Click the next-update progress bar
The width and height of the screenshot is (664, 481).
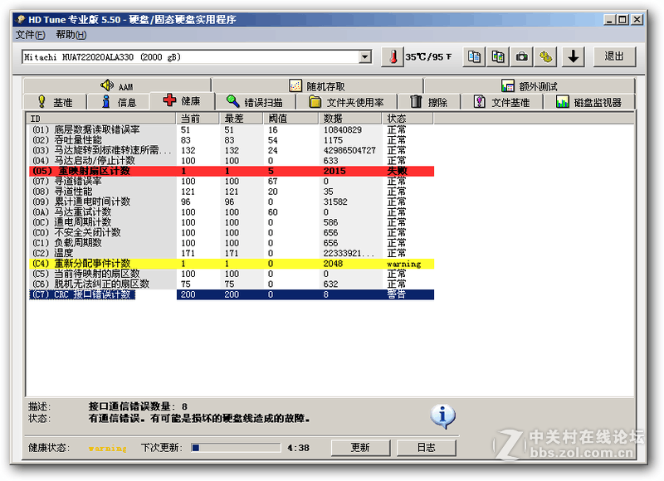tap(236, 448)
